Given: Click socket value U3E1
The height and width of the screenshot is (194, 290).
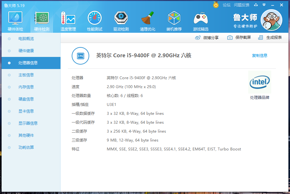Looking at the screenshot, I should tap(111, 105).
